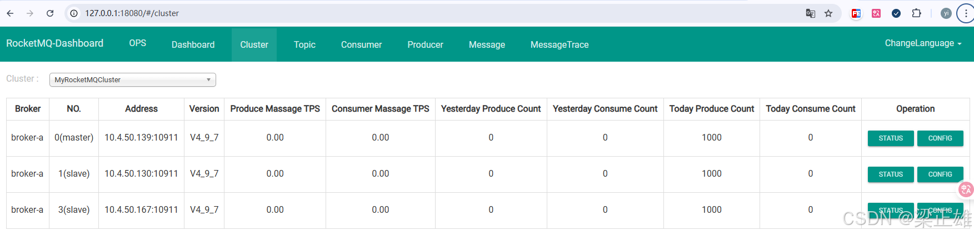Click the Broker column header

pyautogui.click(x=28, y=109)
